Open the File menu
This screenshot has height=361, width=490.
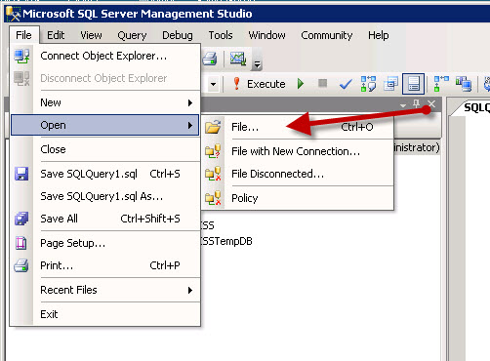[23, 35]
